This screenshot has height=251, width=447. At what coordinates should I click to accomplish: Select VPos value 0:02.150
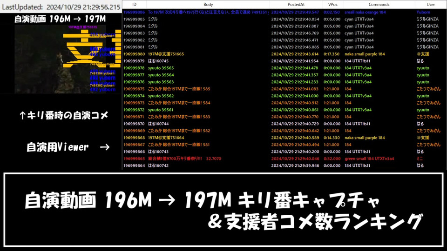(x=332, y=12)
